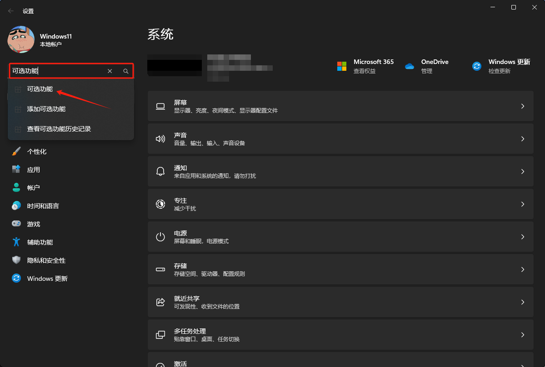
Task: Open 声音 settings via its chevron arrow
Action: [523, 139]
